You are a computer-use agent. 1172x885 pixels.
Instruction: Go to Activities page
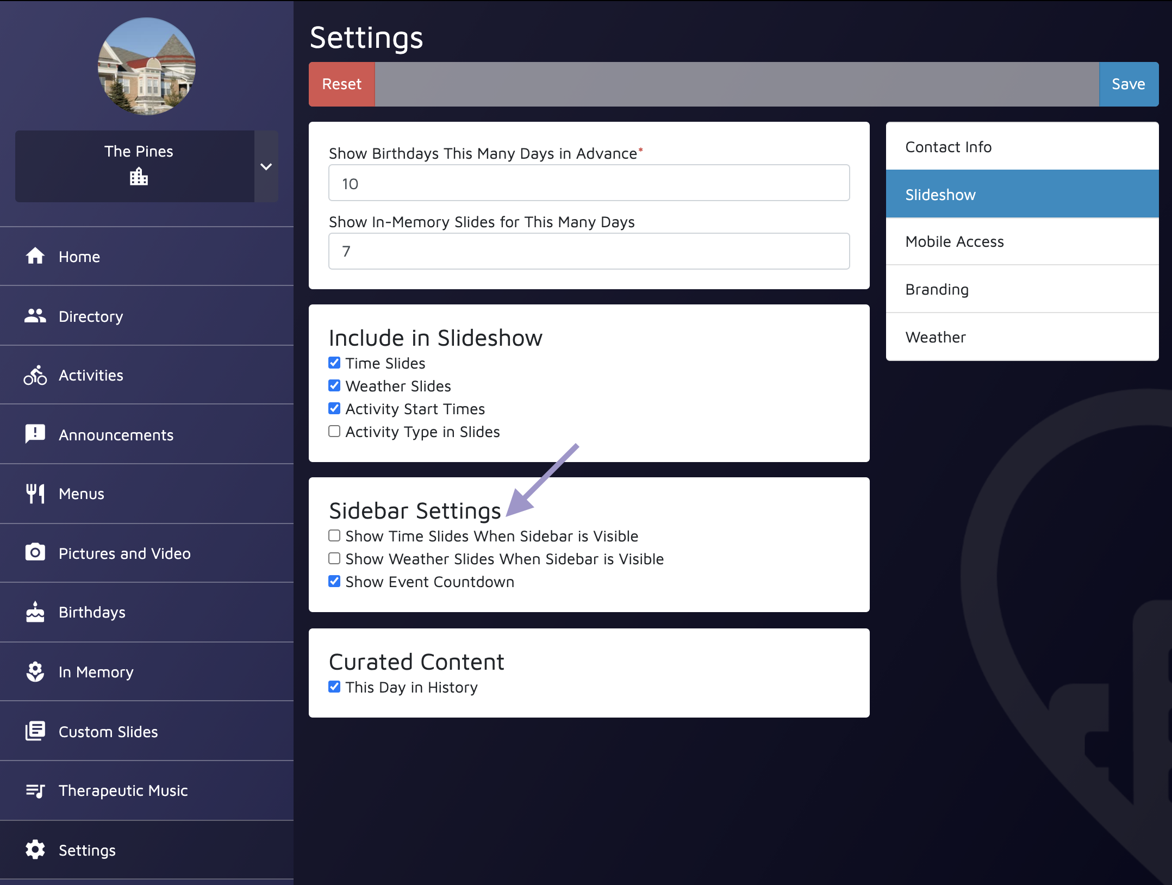click(147, 375)
